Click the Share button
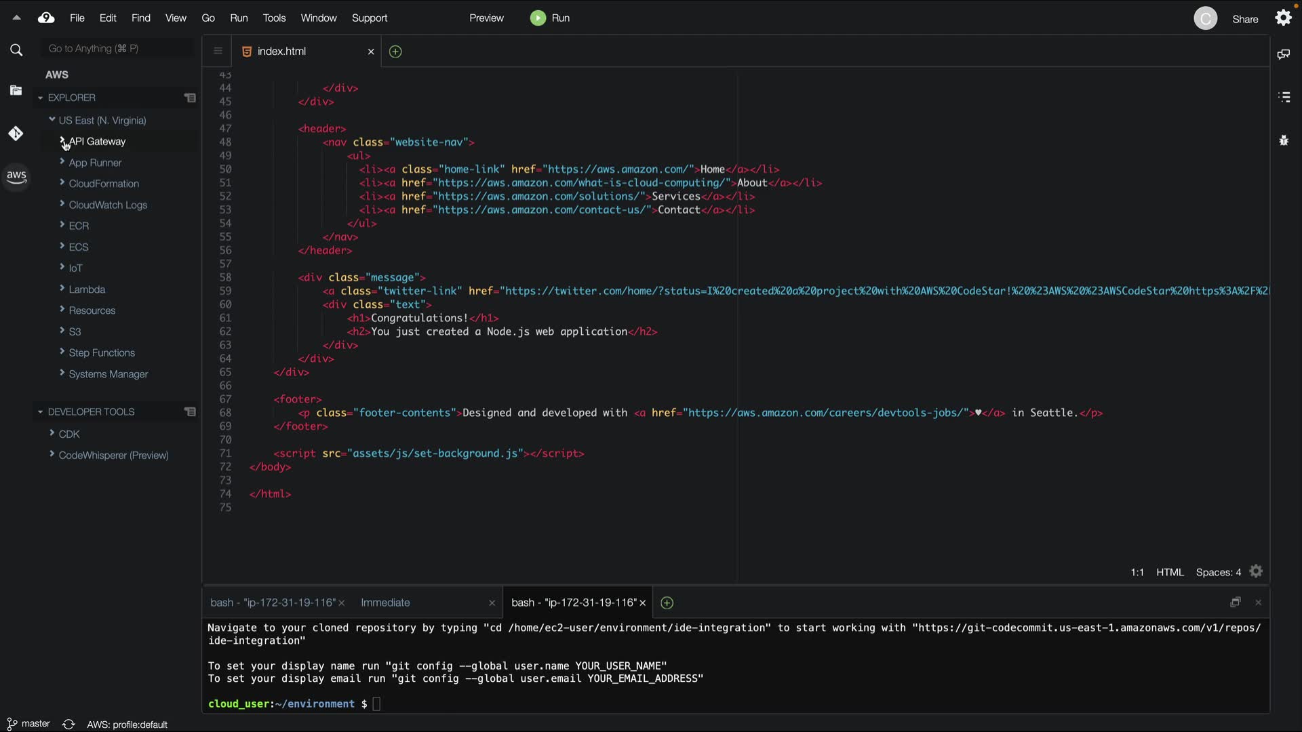Image resolution: width=1302 pixels, height=732 pixels. click(x=1244, y=19)
